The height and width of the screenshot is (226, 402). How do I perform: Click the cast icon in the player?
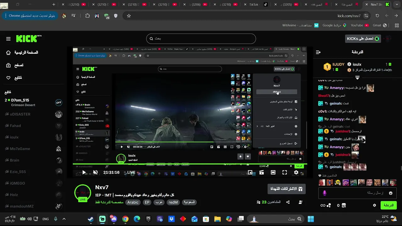(262, 172)
